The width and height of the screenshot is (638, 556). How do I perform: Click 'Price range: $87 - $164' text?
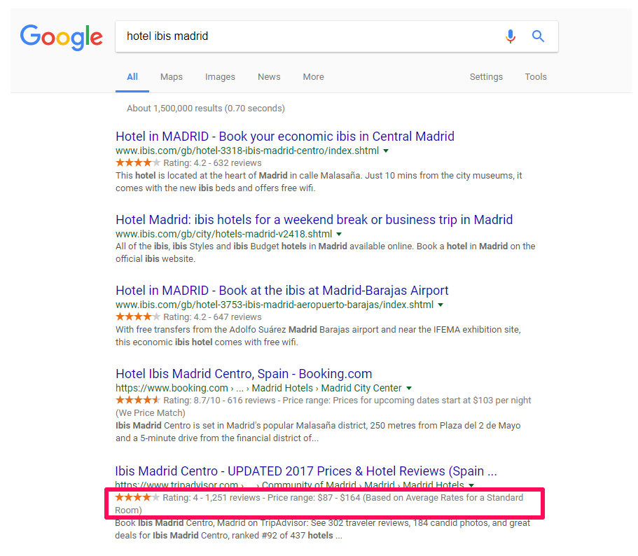coord(314,497)
